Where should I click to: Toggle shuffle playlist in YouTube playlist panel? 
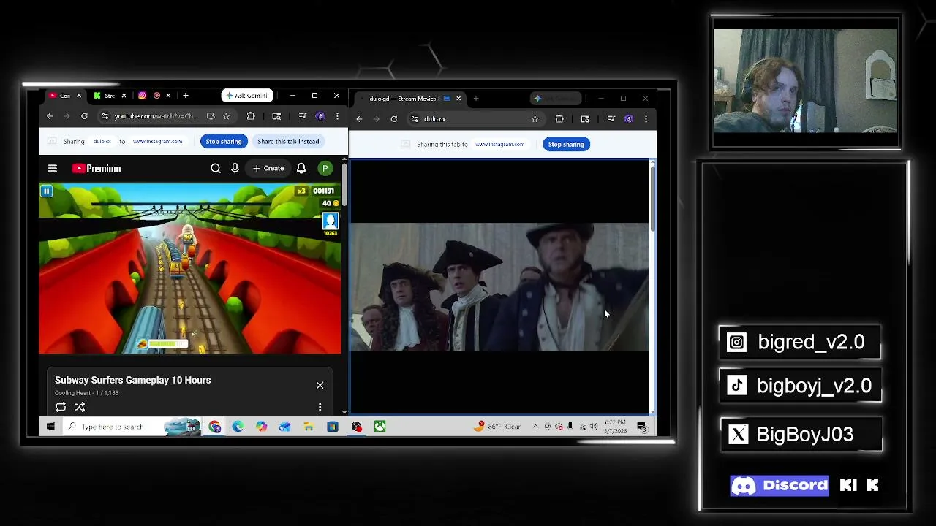click(80, 407)
